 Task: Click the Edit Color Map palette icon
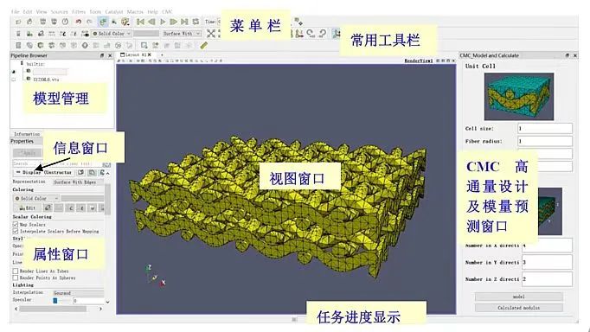coord(125,22)
